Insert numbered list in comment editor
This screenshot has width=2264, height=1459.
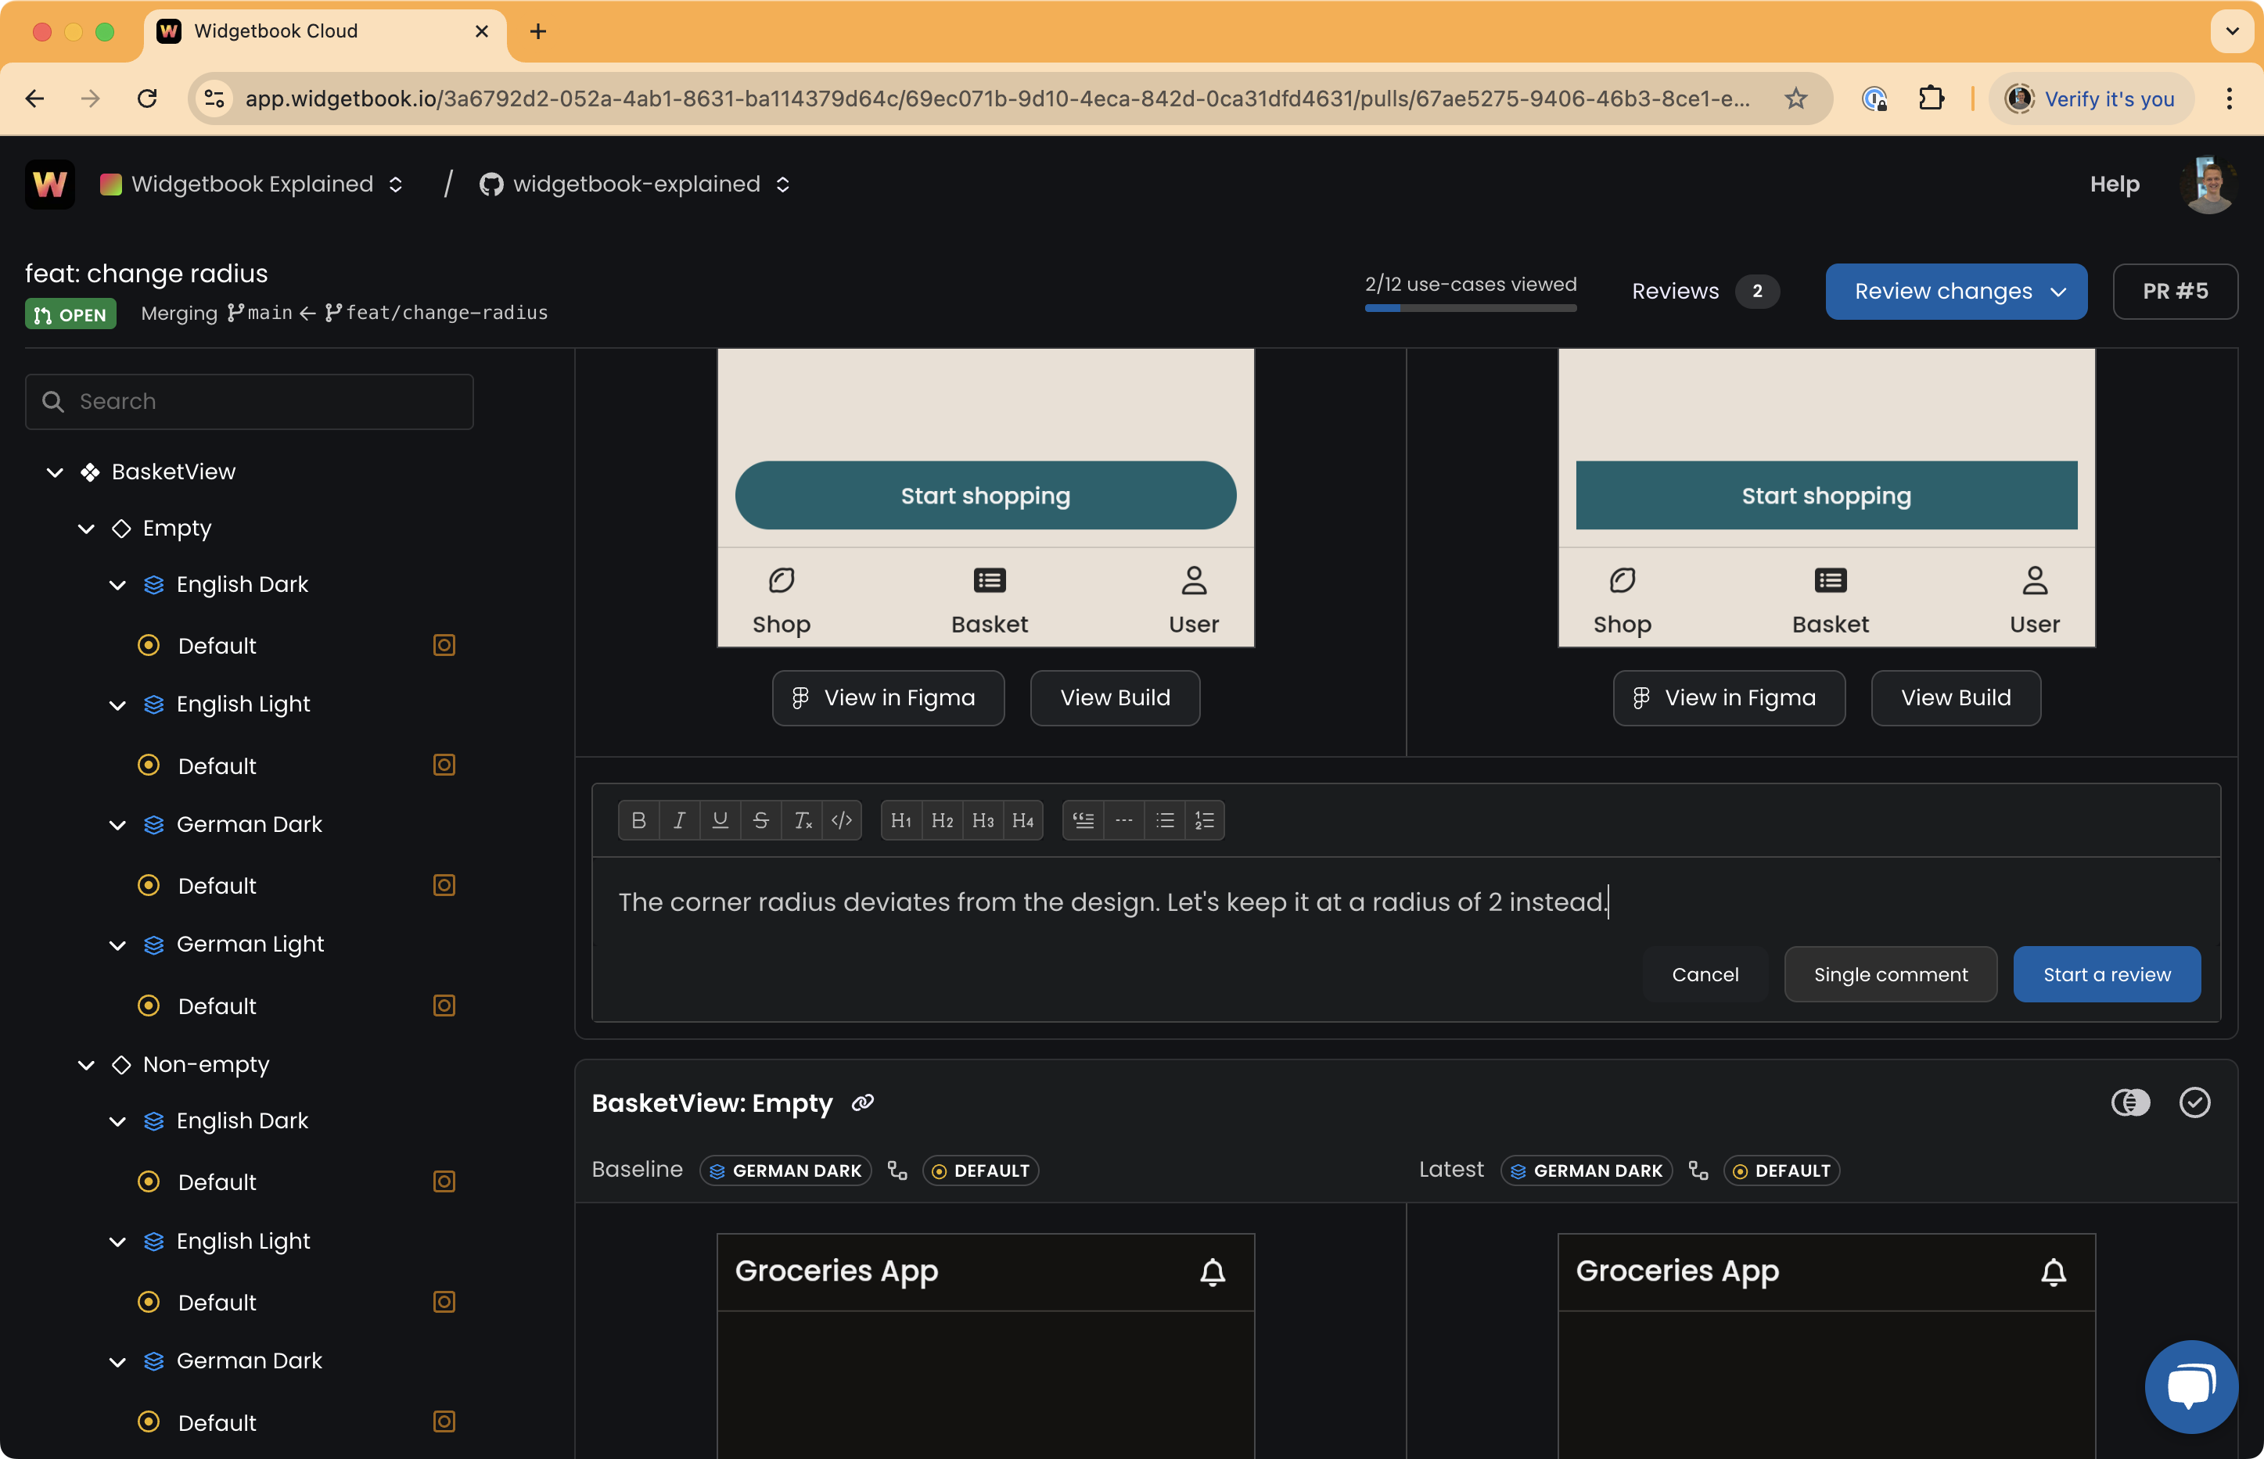click(x=1205, y=820)
